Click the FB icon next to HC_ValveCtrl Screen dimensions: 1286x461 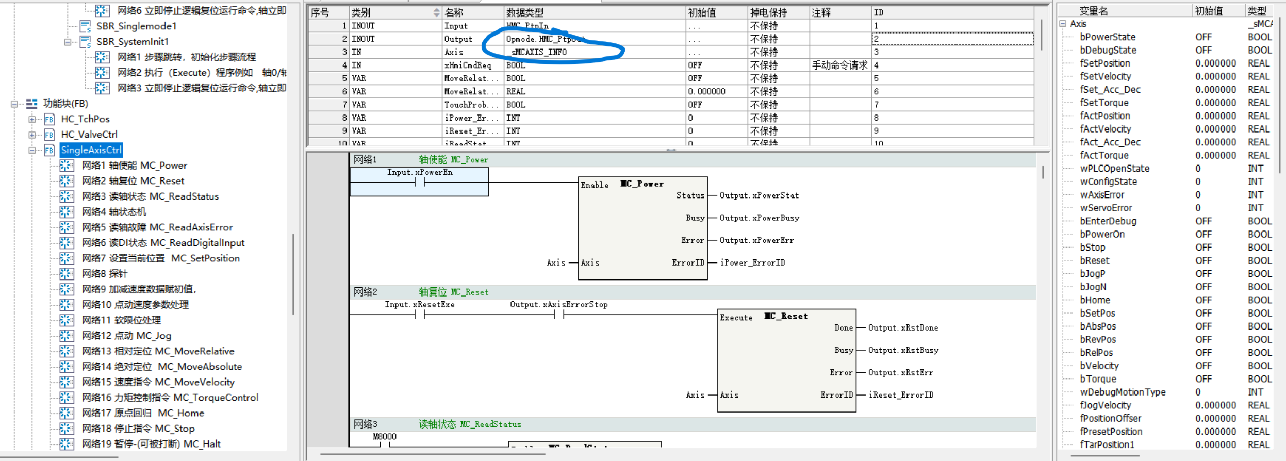(x=50, y=135)
